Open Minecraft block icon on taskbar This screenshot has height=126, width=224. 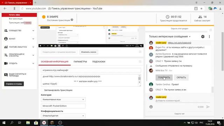click(52, 123)
